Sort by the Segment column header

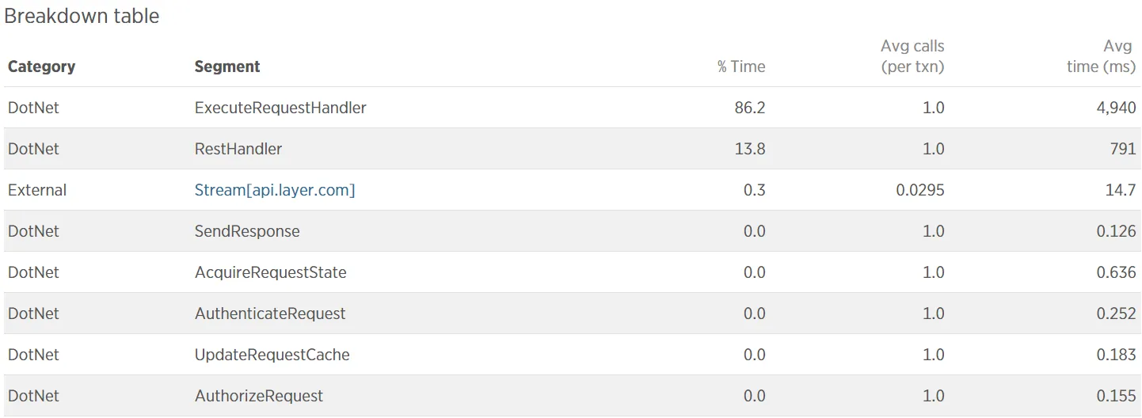tap(227, 66)
